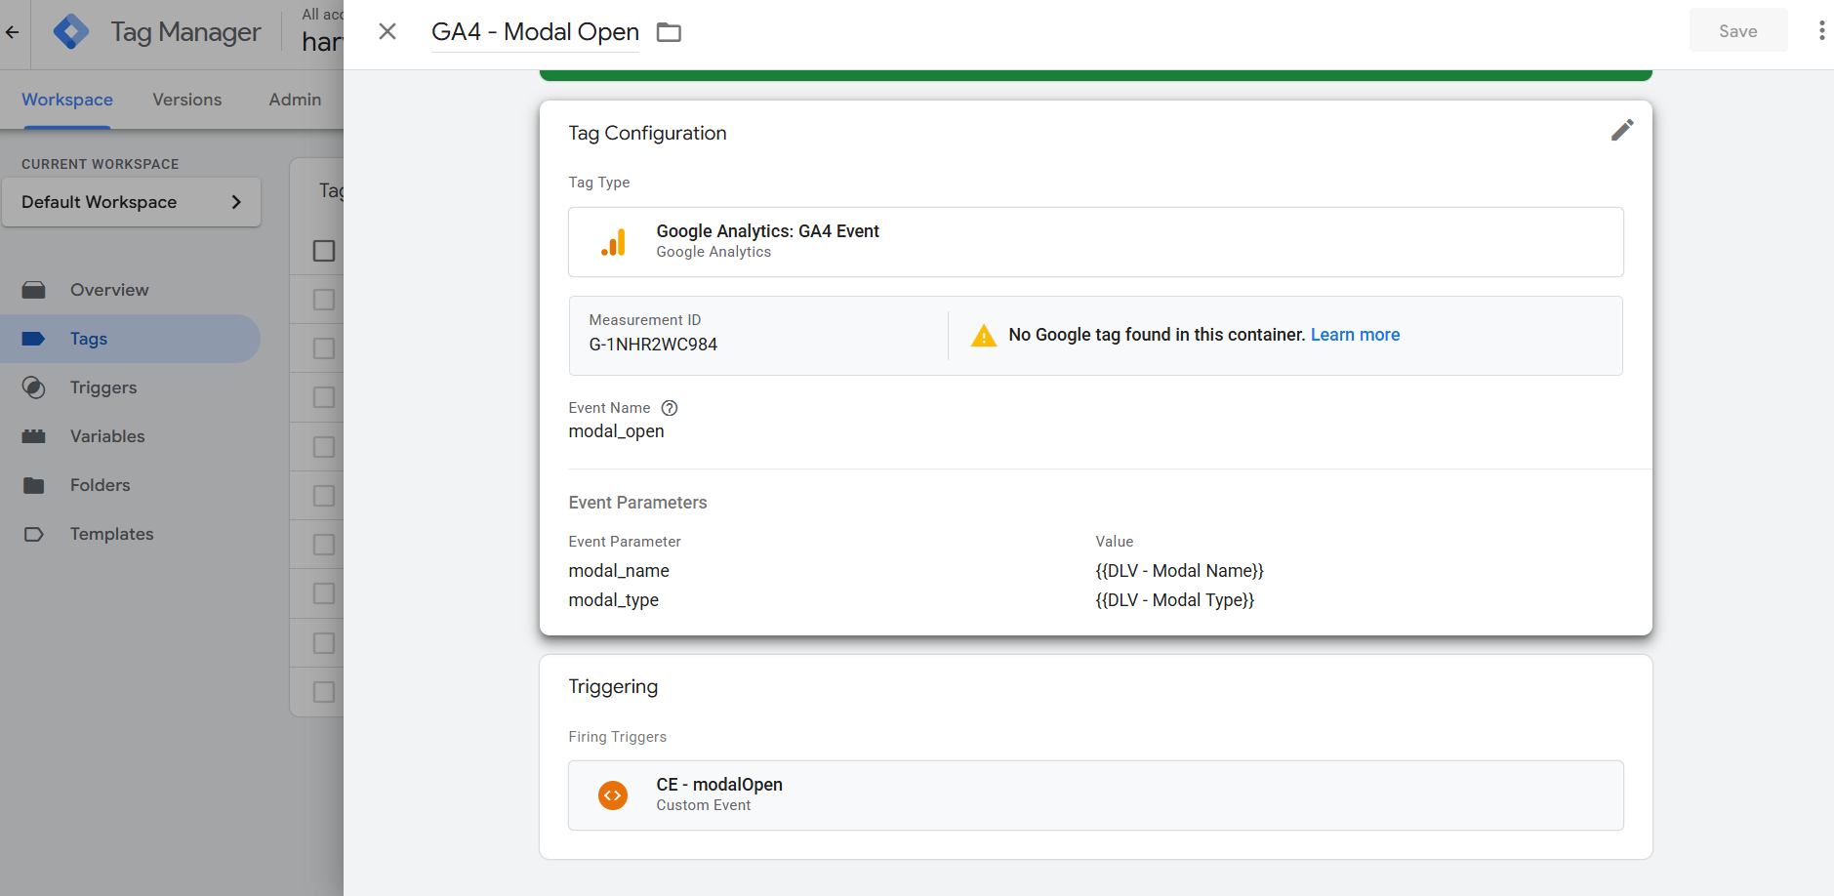Close the tag editor with the X icon
This screenshot has height=896, width=1834.
tap(387, 32)
